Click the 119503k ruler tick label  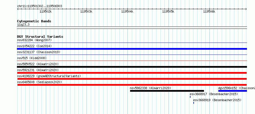(86, 11)
